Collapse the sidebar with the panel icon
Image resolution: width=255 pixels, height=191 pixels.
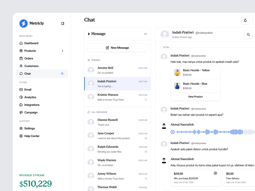[62, 23]
